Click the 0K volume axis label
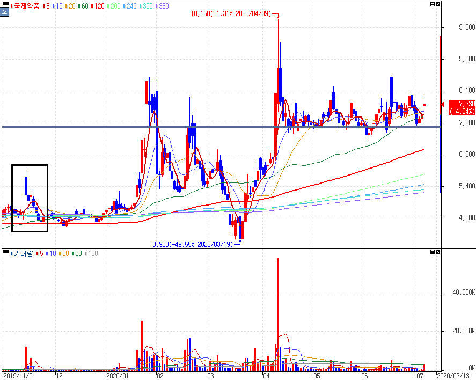The image size is (476, 380). [x=472, y=368]
